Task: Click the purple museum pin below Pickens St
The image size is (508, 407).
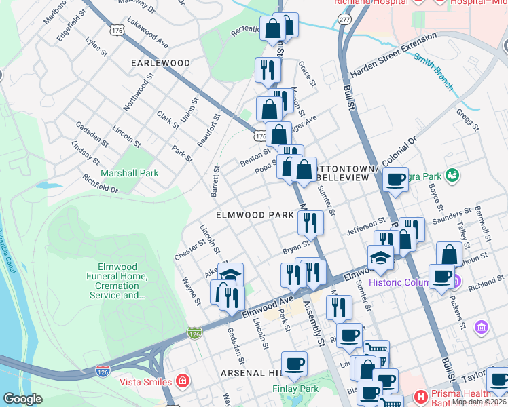Action: [482, 327]
